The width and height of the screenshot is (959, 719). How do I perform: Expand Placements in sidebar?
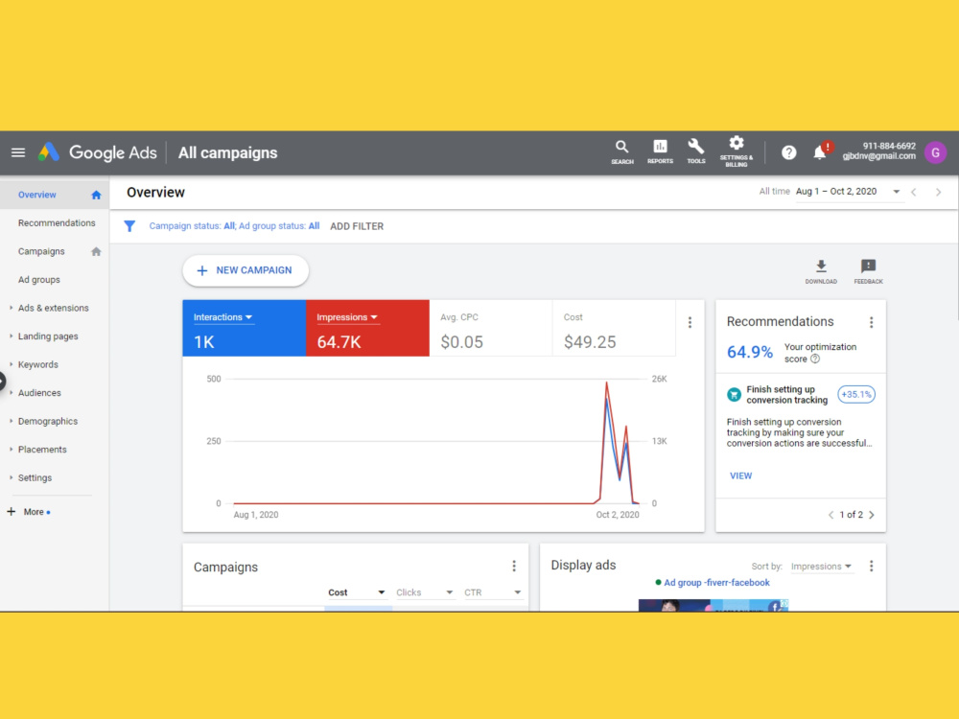point(11,450)
